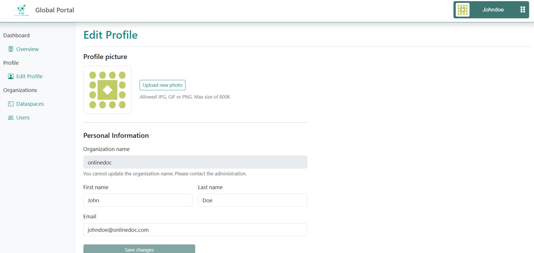The width and height of the screenshot is (534, 253).
Task: Select the Edit Profile sidebar link
Action: [29, 77]
